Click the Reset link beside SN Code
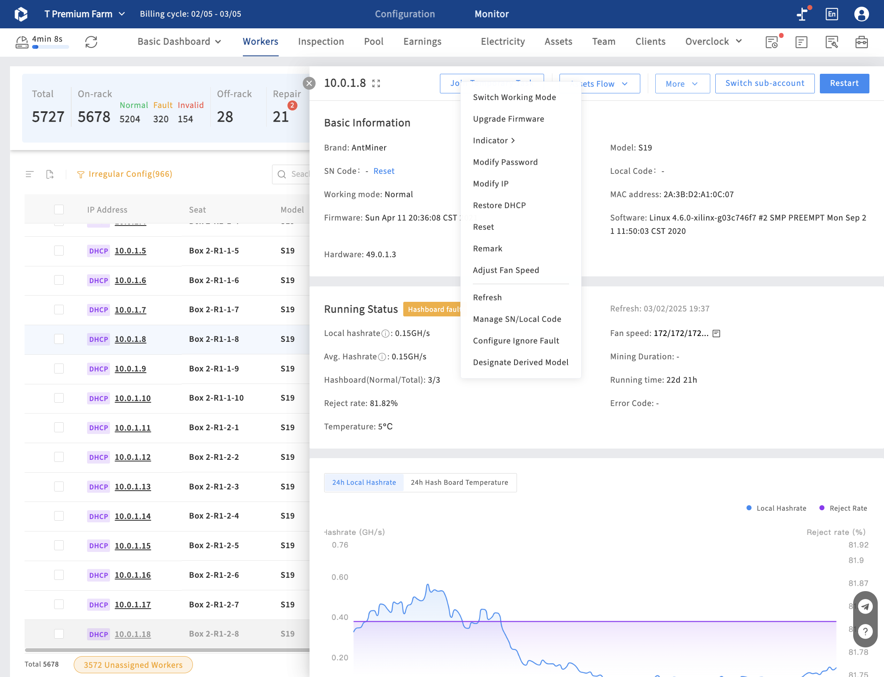Image resolution: width=884 pixels, height=677 pixels. click(x=384, y=171)
